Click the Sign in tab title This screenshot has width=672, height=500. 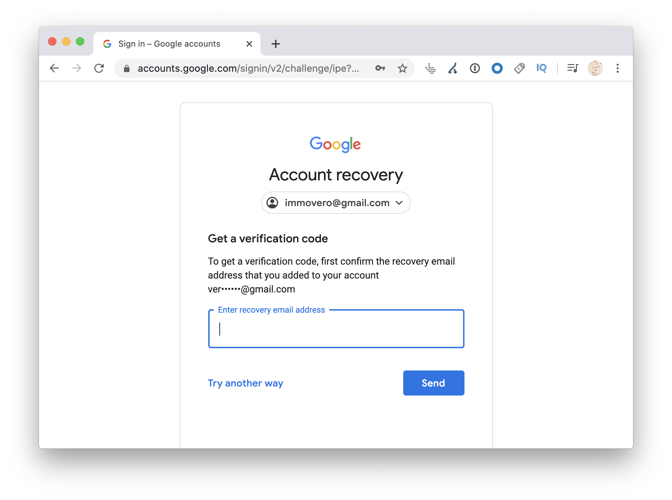coord(168,43)
